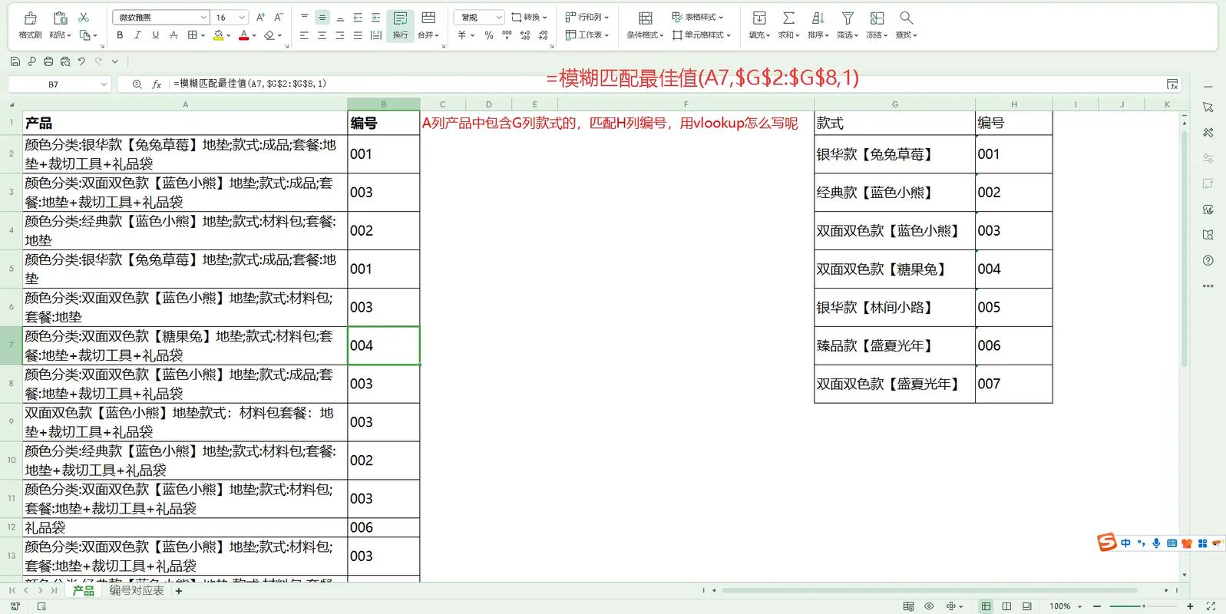Apply yellow fill color to cell
Viewport: 1226px width, 614px height.
[218, 35]
